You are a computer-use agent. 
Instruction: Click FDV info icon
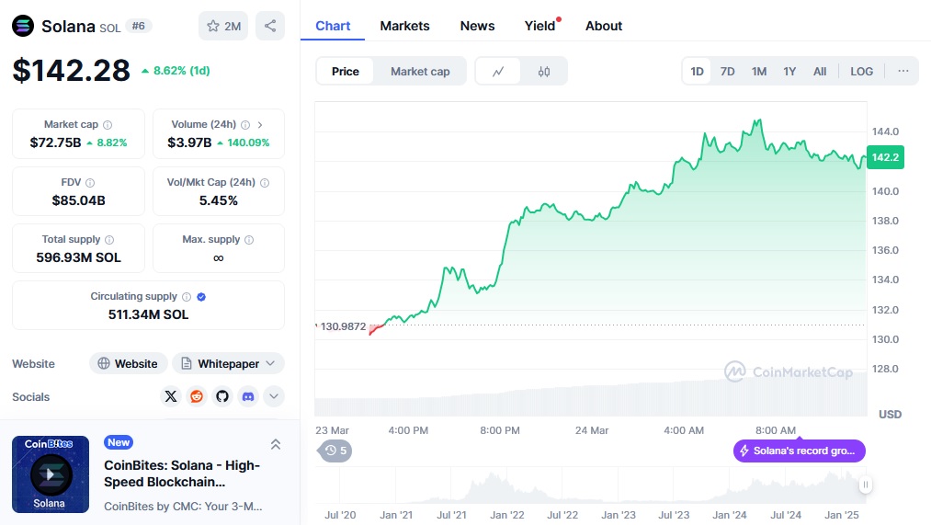(x=90, y=183)
